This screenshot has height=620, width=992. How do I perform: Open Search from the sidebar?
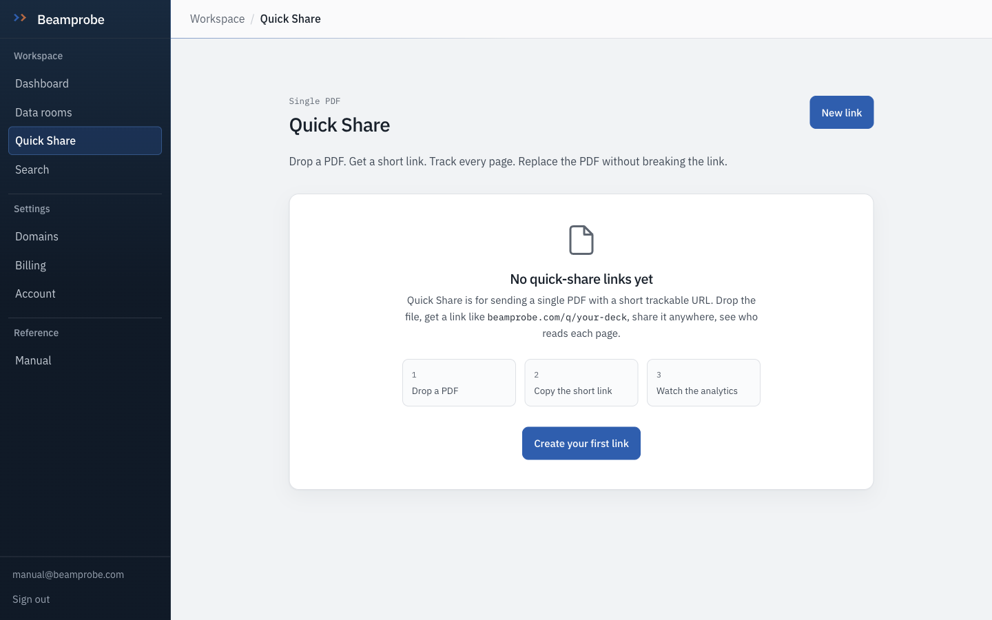85,169
